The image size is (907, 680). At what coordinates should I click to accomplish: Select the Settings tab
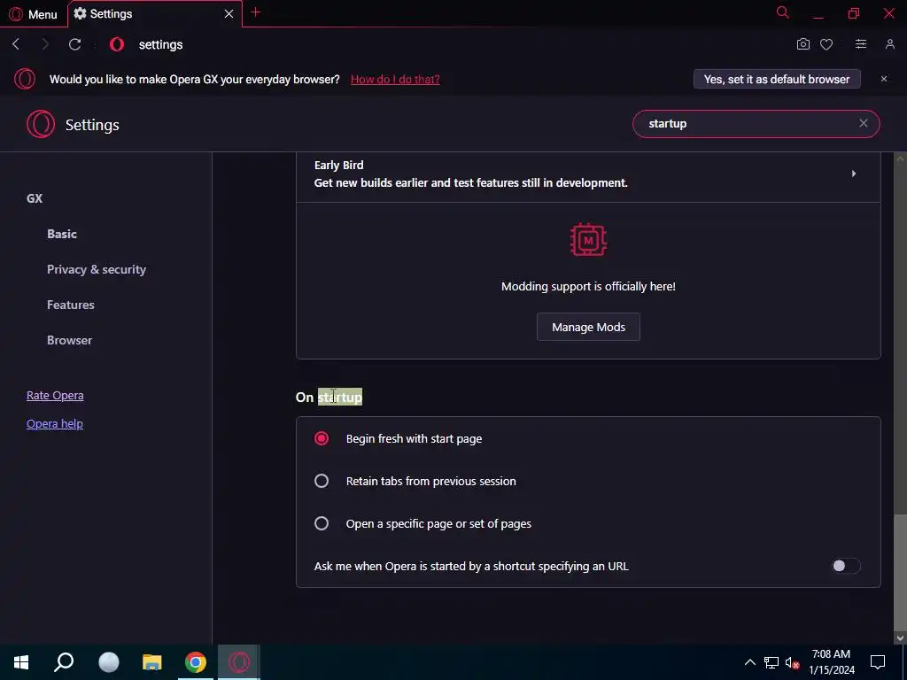(154, 14)
